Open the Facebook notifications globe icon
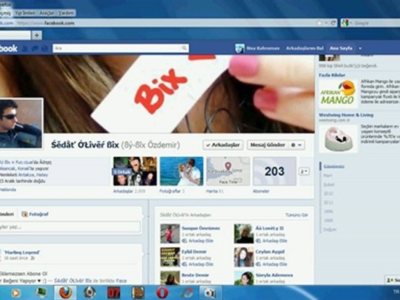This screenshot has height=300, width=400. pos(45,48)
